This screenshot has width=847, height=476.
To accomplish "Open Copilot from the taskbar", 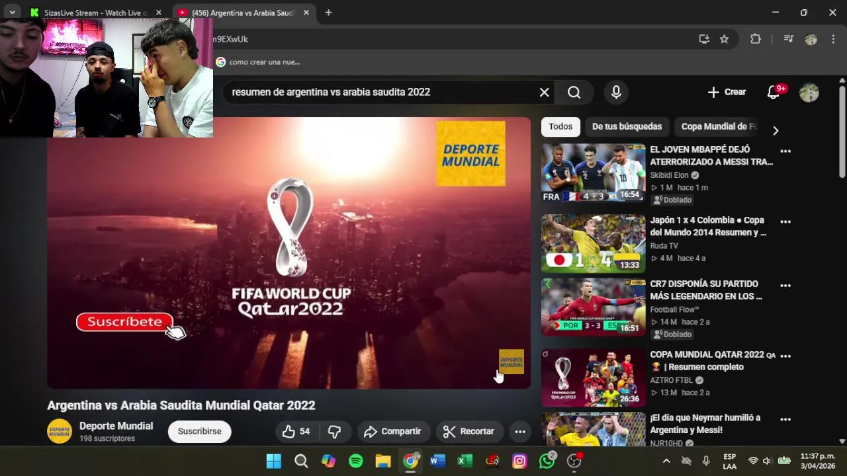I will click(329, 461).
